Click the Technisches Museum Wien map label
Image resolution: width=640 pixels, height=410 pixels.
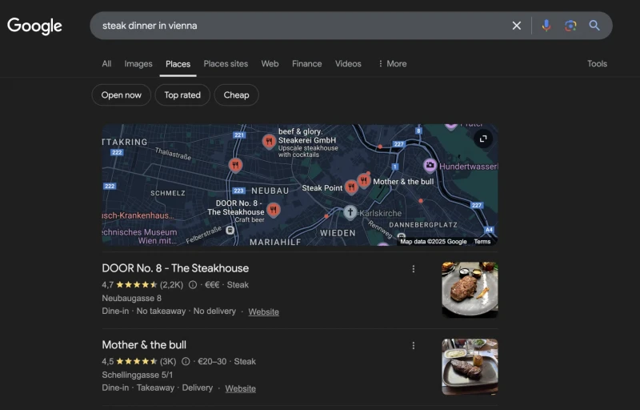point(139,236)
